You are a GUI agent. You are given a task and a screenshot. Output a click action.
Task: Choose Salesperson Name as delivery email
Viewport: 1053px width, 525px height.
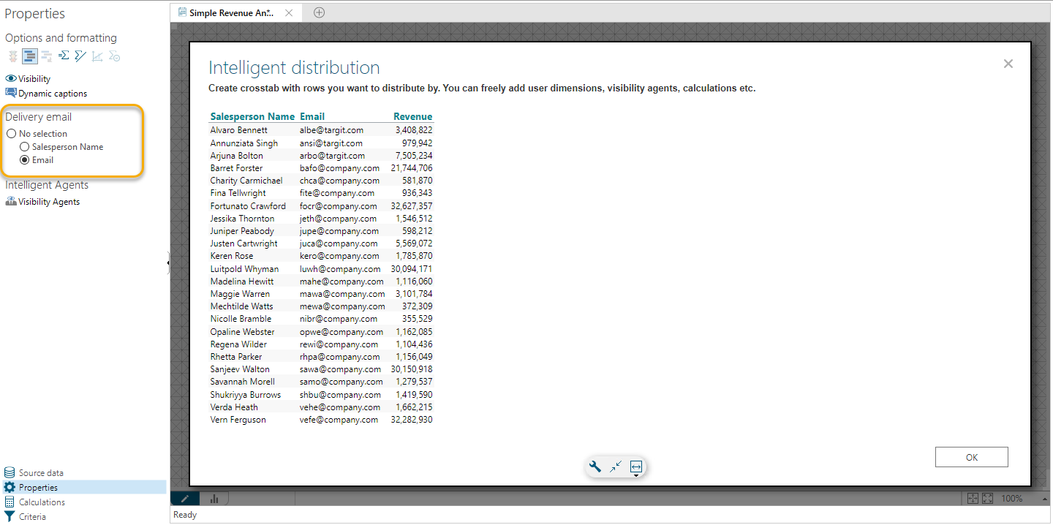[24, 147]
